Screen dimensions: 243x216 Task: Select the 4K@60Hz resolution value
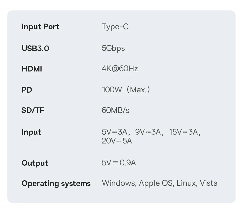(120, 69)
